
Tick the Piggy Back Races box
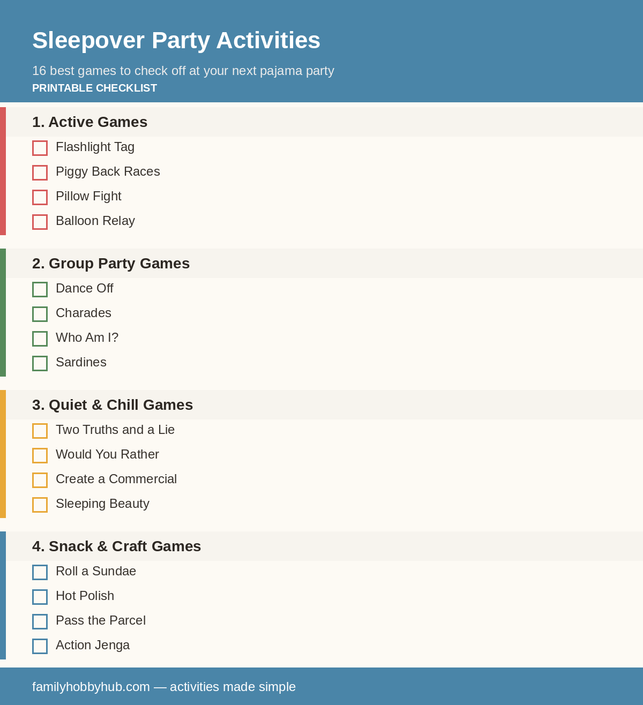click(40, 172)
